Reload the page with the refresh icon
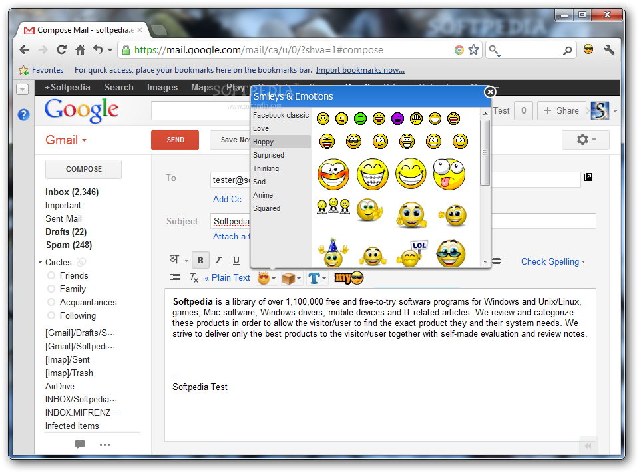Screen dimensions: 639x473 click(x=61, y=50)
